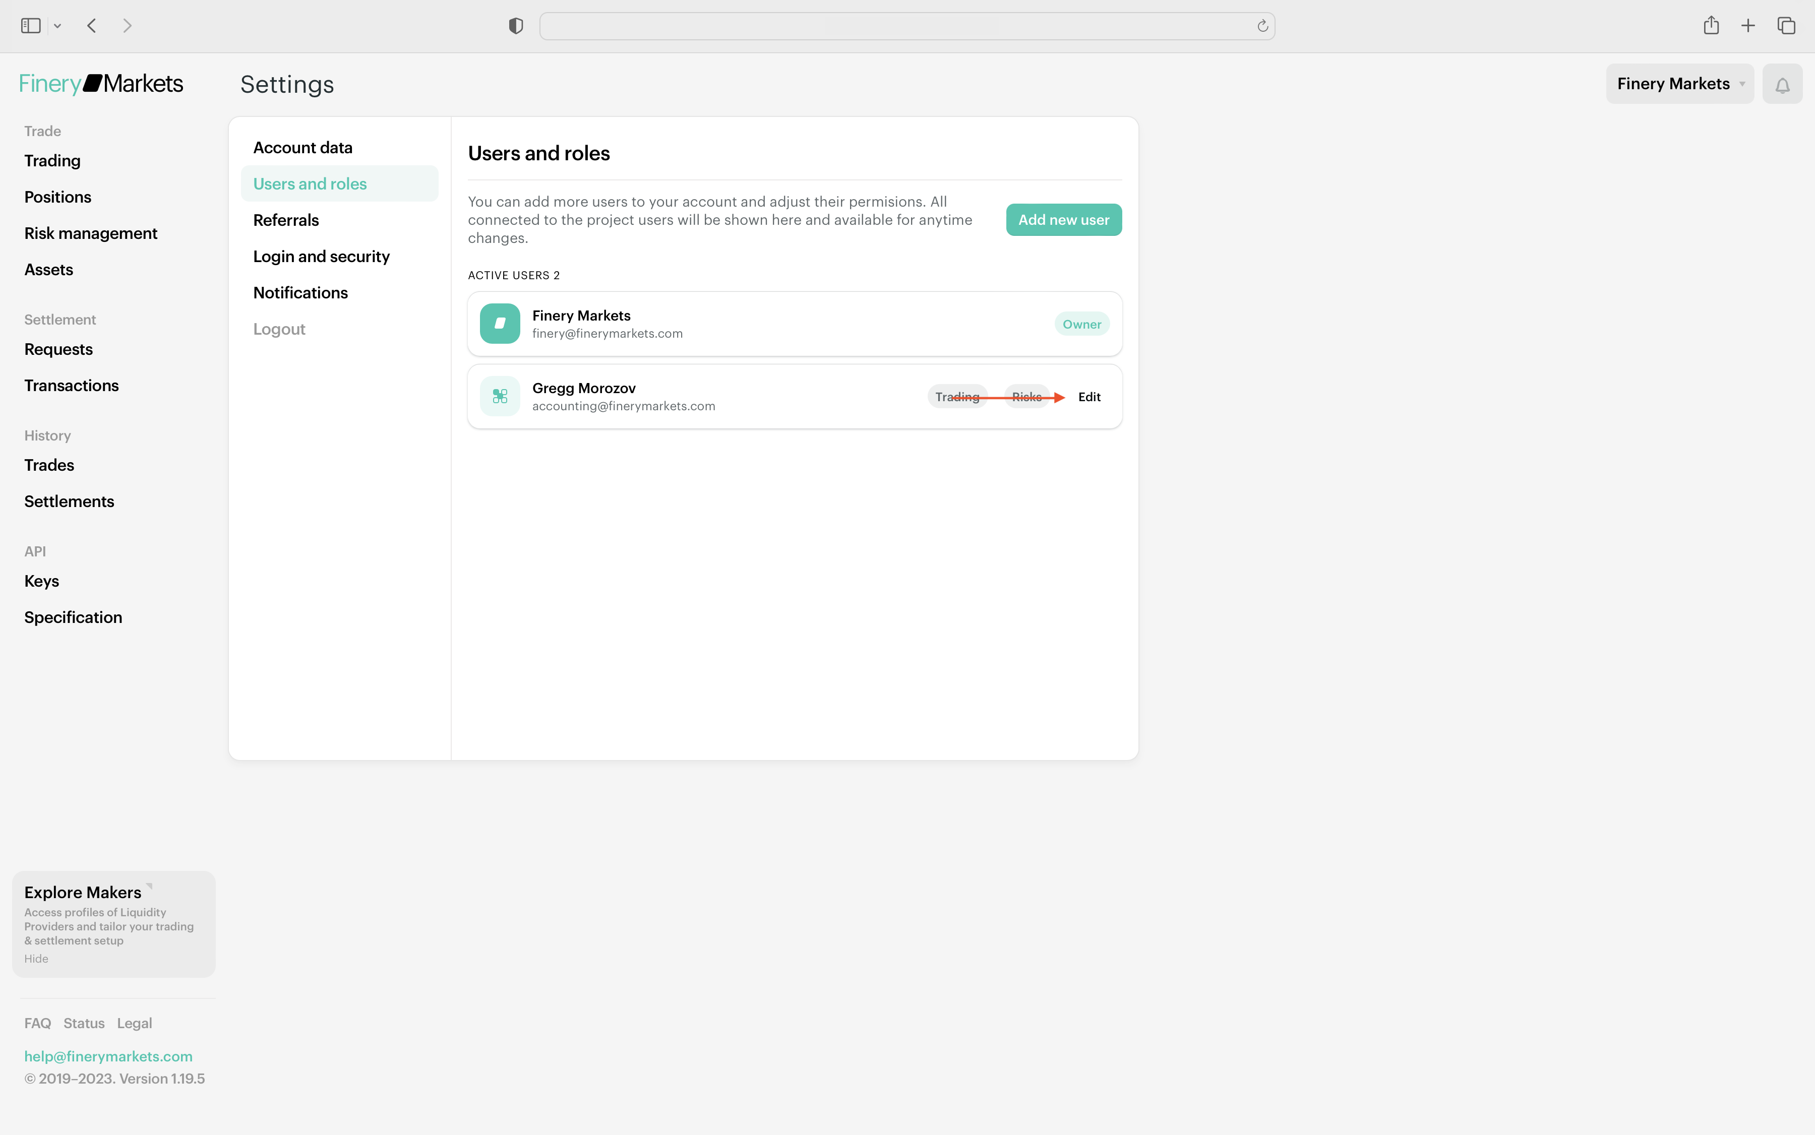1815x1135 pixels.
Task: Click the Version 1.19.5 footer text
Action: point(162,1079)
